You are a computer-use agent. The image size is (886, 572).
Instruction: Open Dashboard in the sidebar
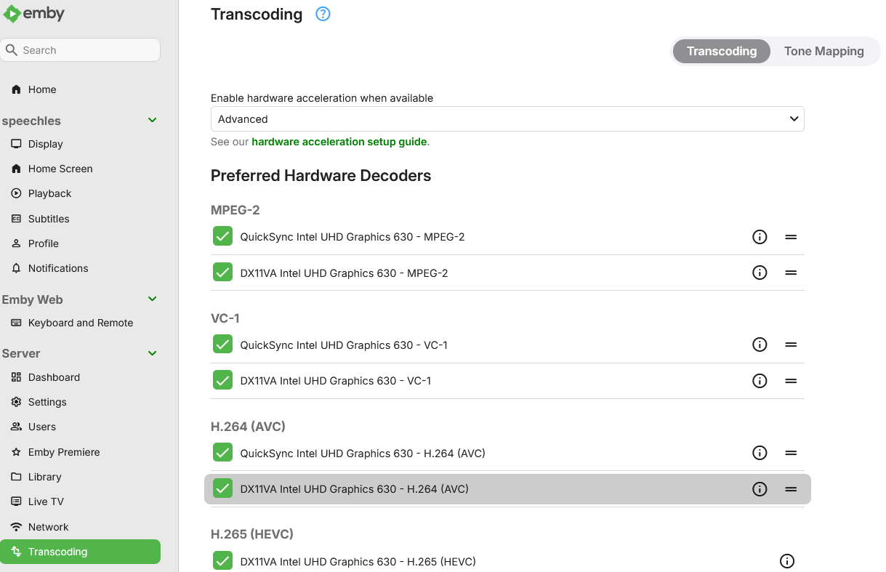pyautogui.click(x=54, y=377)
